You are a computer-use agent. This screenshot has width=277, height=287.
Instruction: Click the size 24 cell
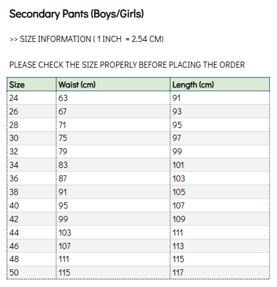(14, 98)
